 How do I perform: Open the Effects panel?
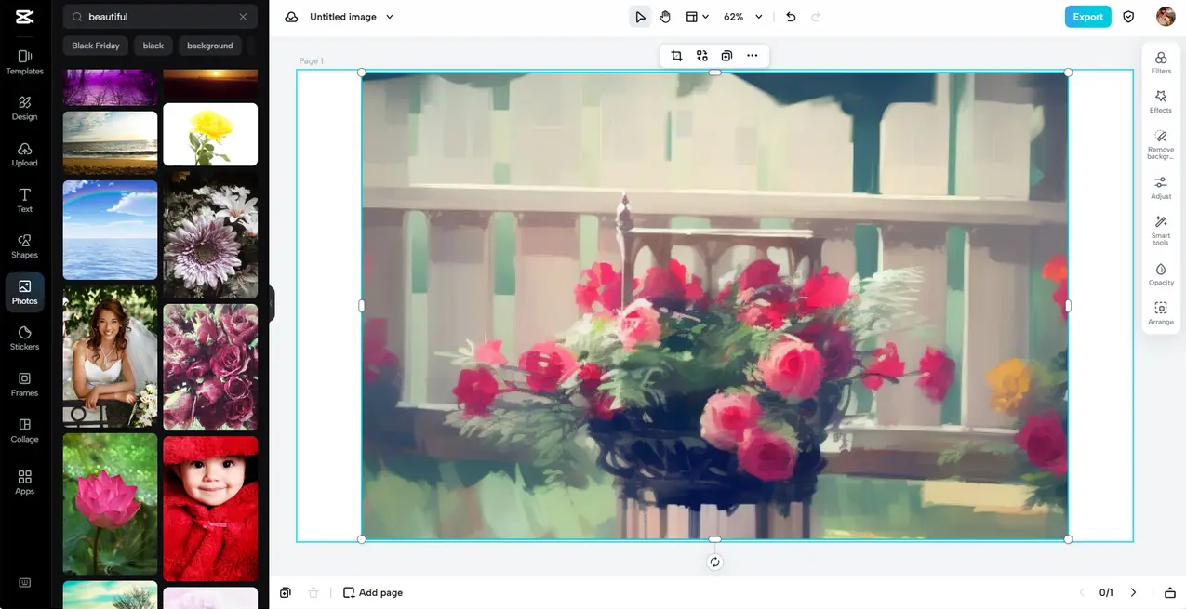click(1161, 101)
